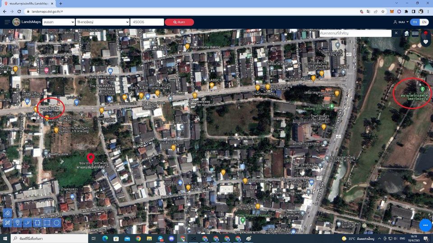The image size is (433, 243).
Task: Clear the place search with X
Action: point(396,33)
